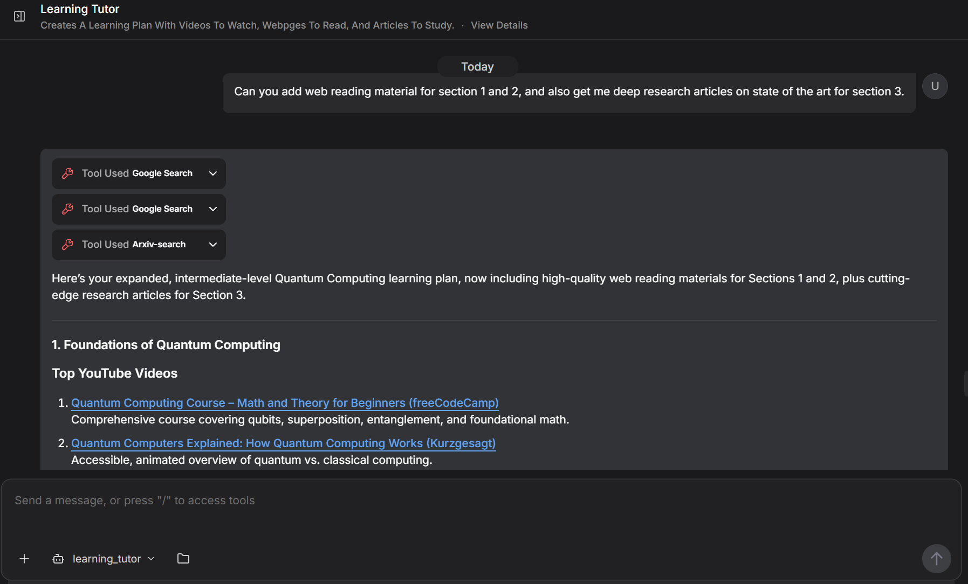Open the Kurzgesagt Quantum Computers Explained link
The width and height of the screenshot is (968, 584).
click(283, 443)
